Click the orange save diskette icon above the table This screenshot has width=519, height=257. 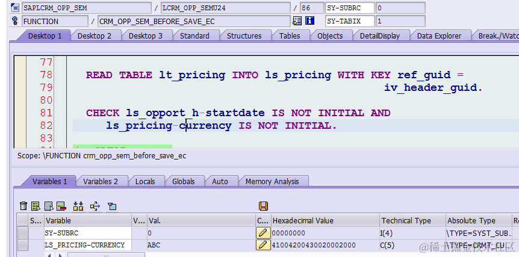click(264, 206)
